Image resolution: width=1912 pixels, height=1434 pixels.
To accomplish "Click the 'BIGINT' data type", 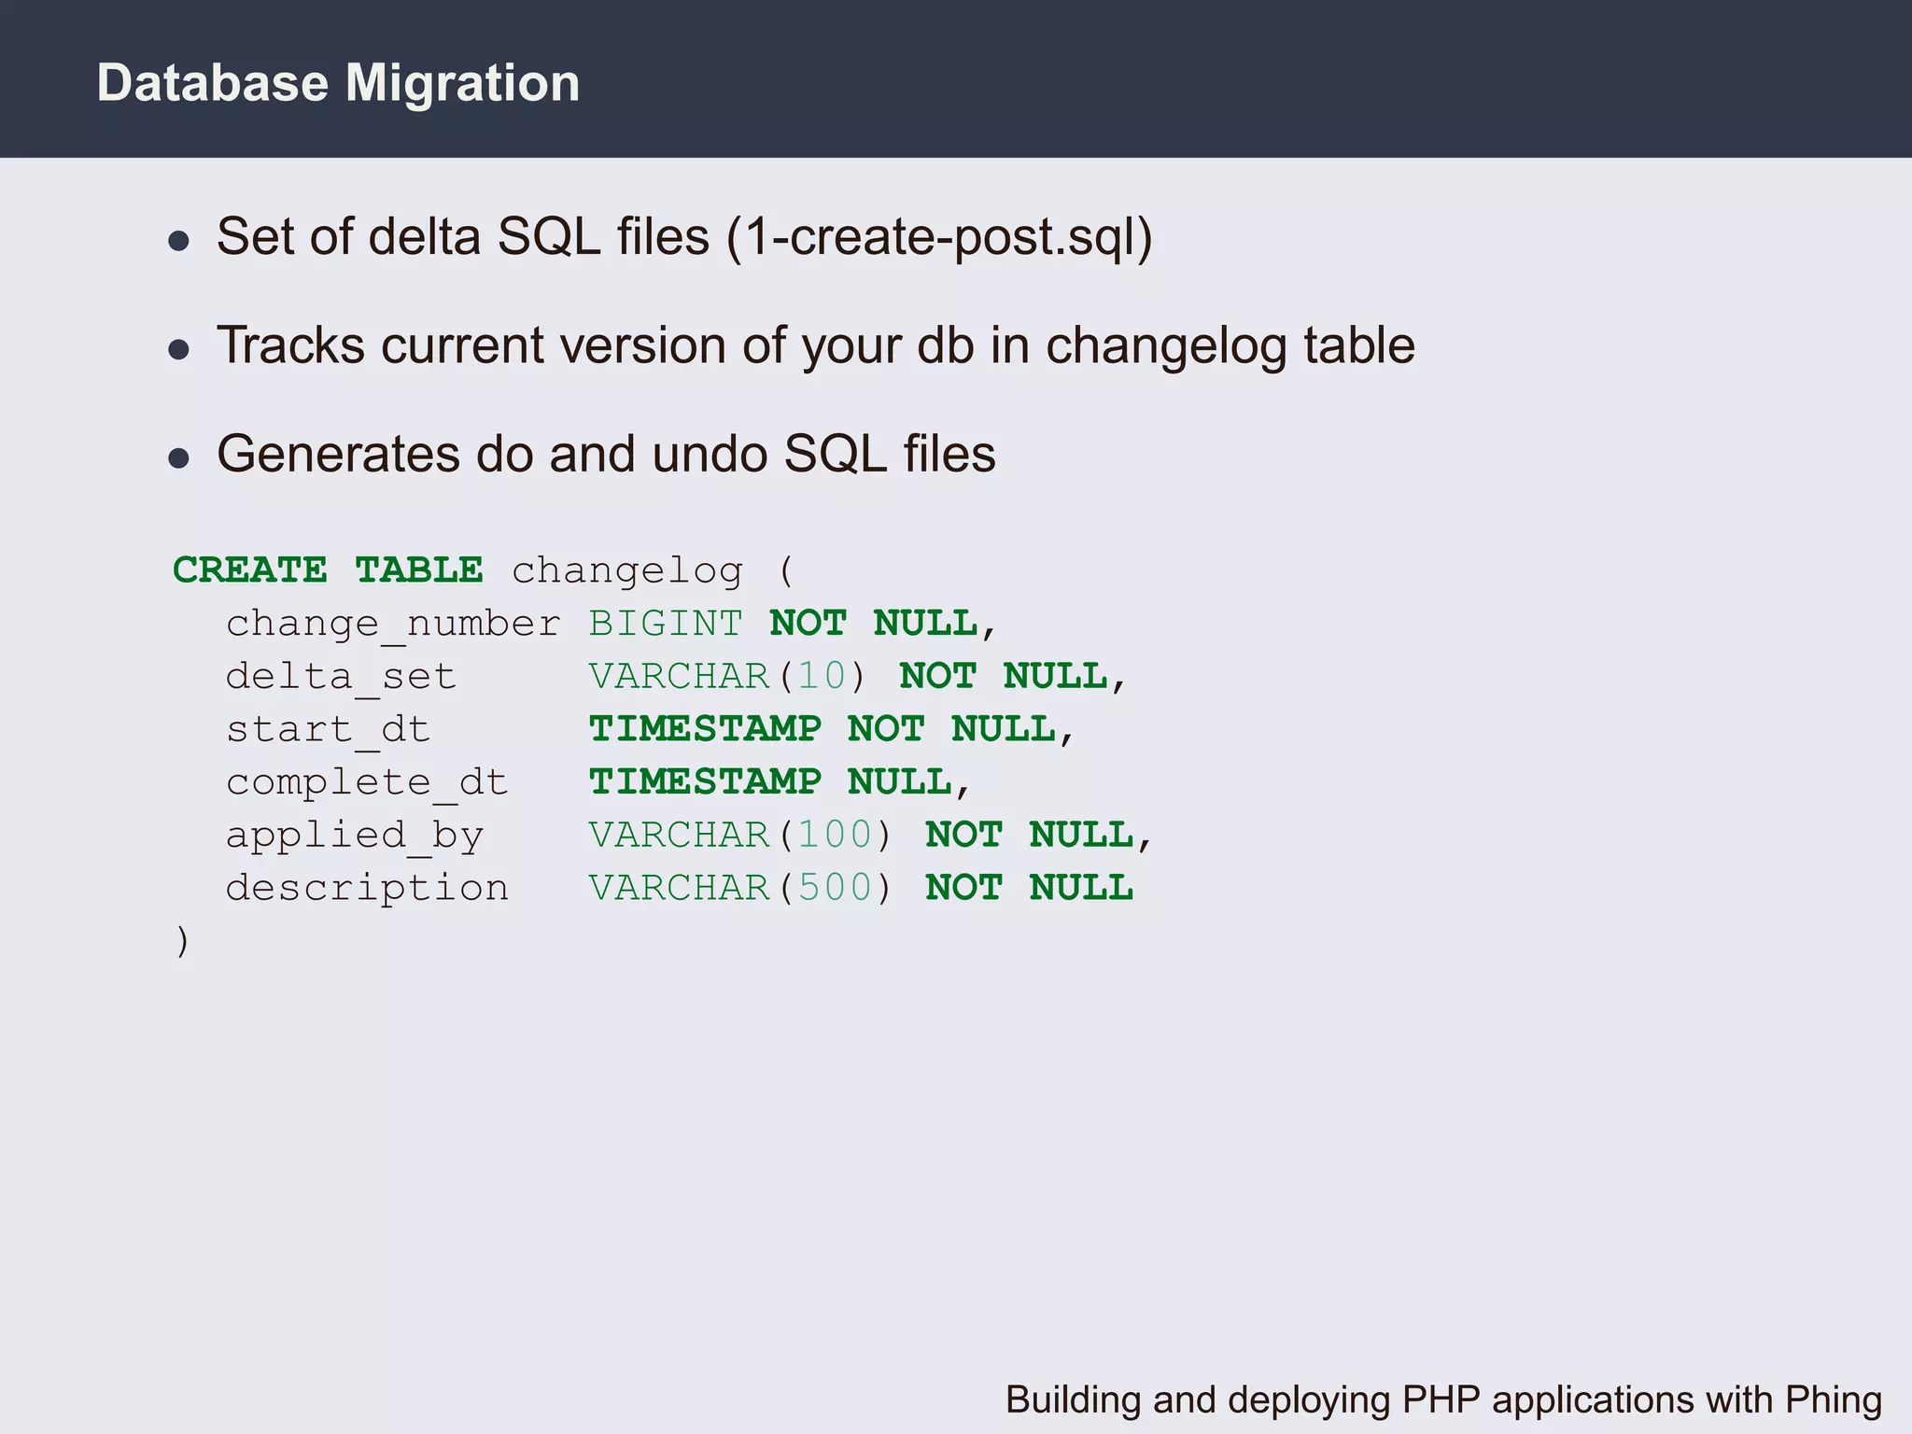I will (665, 623).
